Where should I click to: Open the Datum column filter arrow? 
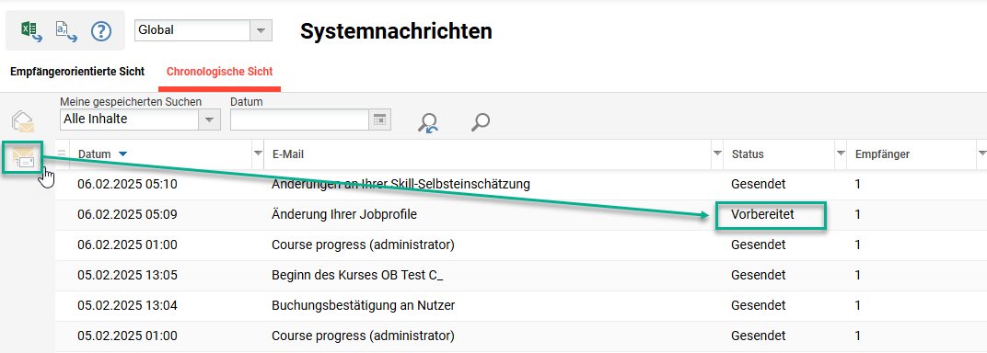pos(258,154)
